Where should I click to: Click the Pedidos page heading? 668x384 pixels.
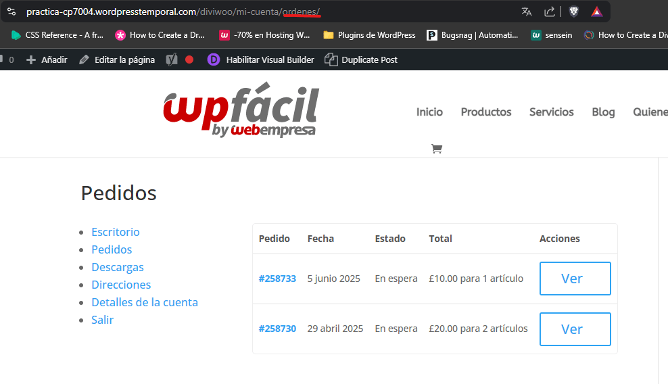[x=119, y=193]
